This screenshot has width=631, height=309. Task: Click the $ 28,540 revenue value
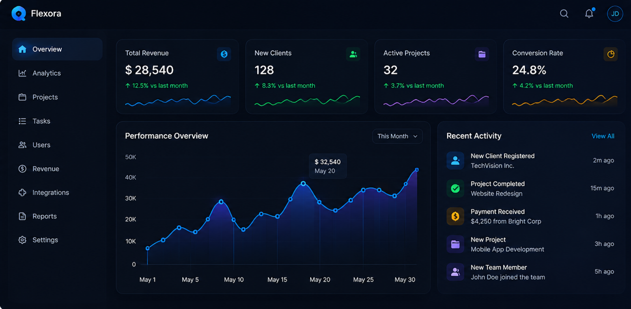tap(149, 70)
